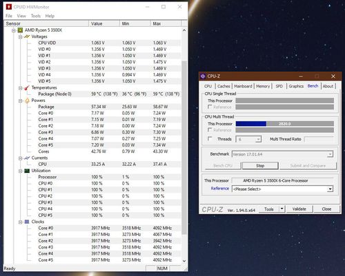Stop the running CPU benchmark

pos(260,166)
